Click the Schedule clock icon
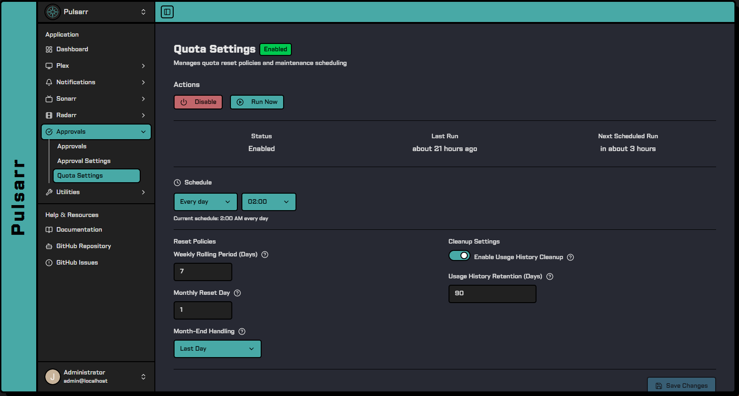The height and width of the screenshot is (396, 739). click(177, 183)
